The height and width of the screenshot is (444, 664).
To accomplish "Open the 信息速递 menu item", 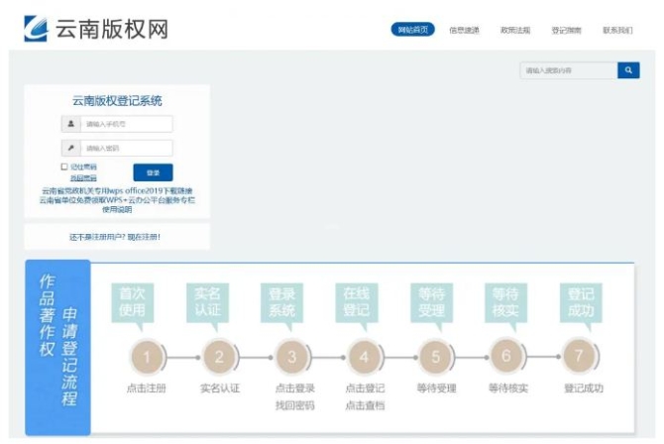I will tap(464, 31).
